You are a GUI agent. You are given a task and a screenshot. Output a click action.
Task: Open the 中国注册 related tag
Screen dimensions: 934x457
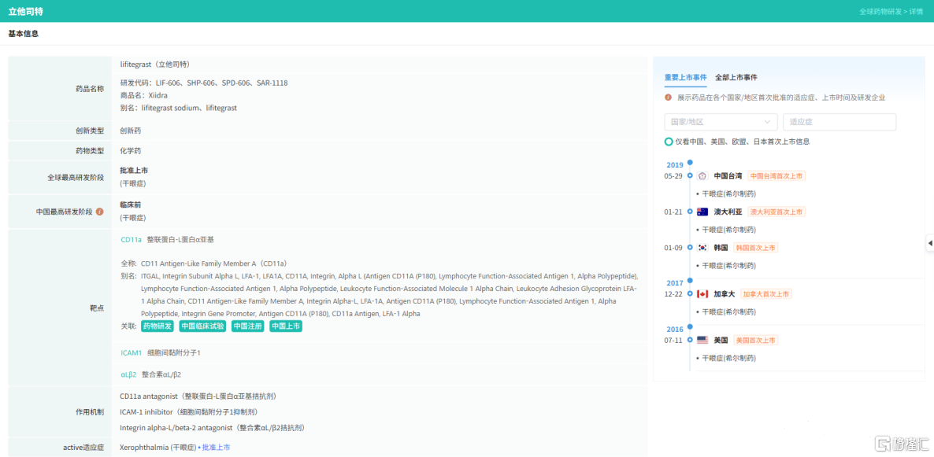(248, 326)
